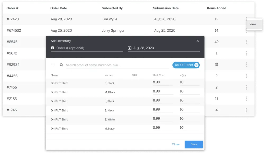Click the Save button

click(194, 144)
